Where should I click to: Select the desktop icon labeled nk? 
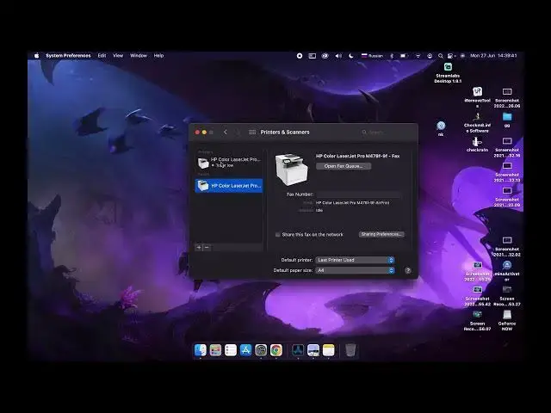pyautogui.click(x=441, y=128)
